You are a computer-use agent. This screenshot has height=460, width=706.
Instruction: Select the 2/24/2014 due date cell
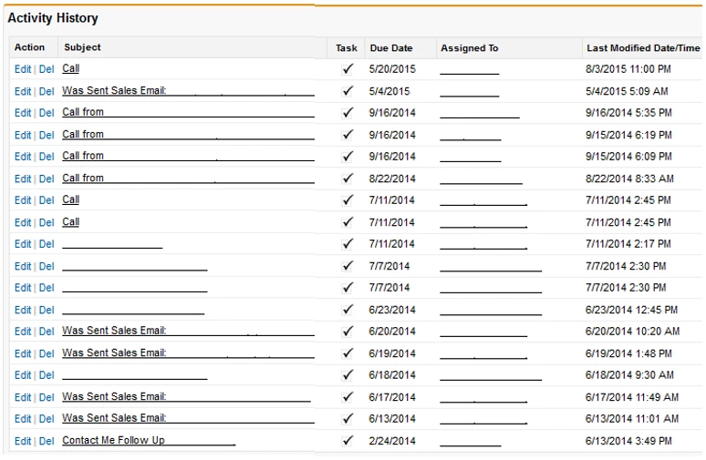coord(392,441)
